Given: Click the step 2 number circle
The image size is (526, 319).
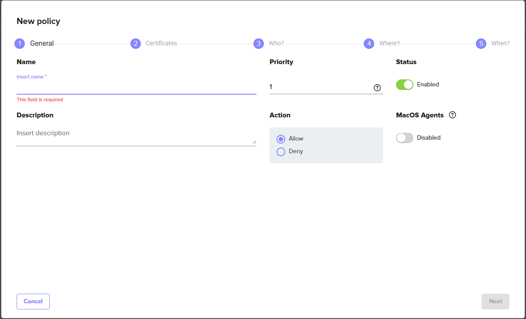Looking at the screenshot, I should pyautogui.click(x=136, y=44).
